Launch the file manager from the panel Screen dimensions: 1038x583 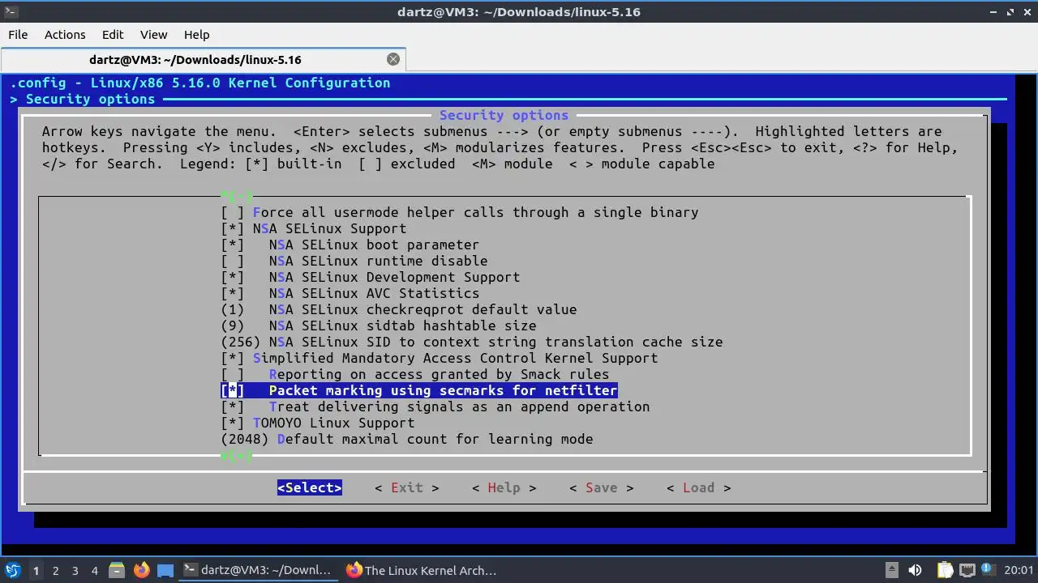click(116, 570)
